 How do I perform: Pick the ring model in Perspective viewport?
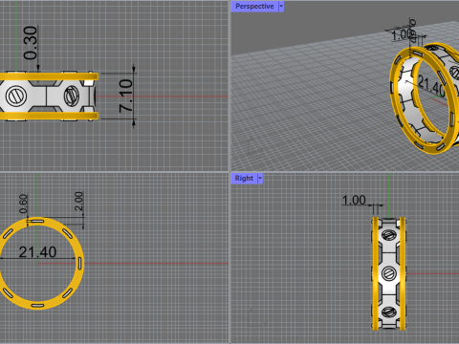click(x=426, y=98)
